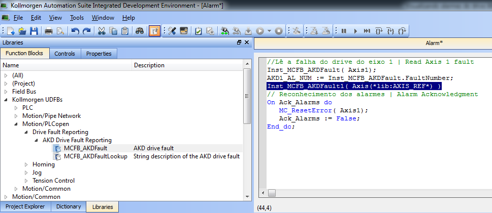Expand the Motion/Pipe Network node

pos(16,116)
